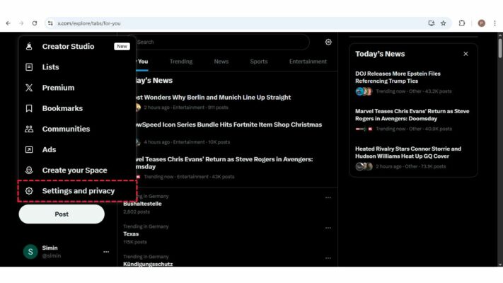Open Chrome profile avatar
Screen dimensions: 503x283
(482, 23)
